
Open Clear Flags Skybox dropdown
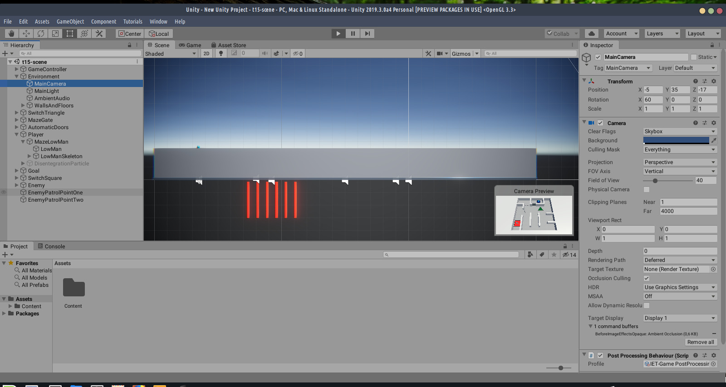click(680, 131)
